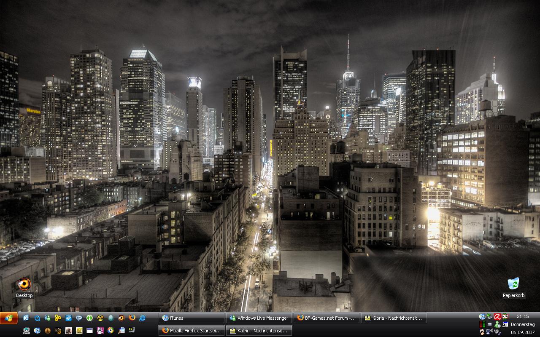540x337 pixels.
Task: Click the brown round jet game icon
Action: [48, 331]
